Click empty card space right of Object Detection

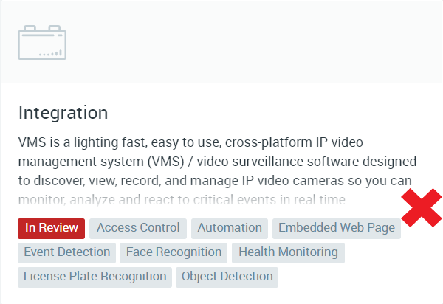tap(359, 277)
